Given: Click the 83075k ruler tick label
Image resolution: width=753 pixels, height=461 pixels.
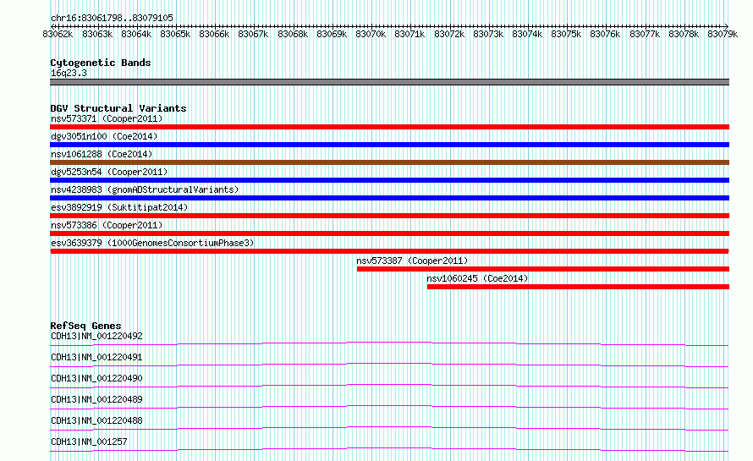Looking at the screenshot, I should pyautogui.click(x=566, y=34).
